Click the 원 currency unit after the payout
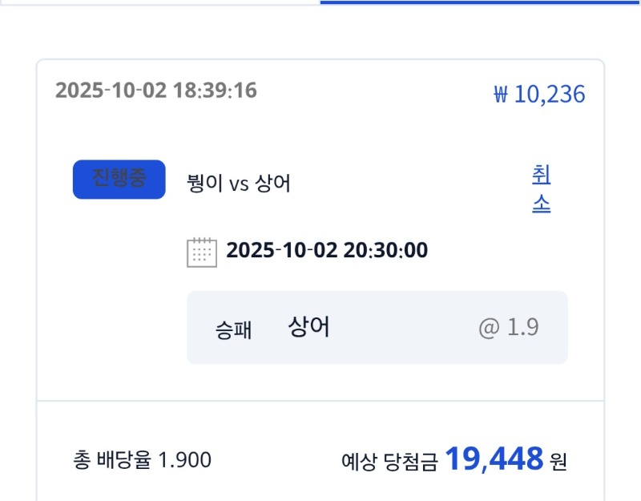The height and width of the screenshot is (501, 641). click(x=558, y=462)
